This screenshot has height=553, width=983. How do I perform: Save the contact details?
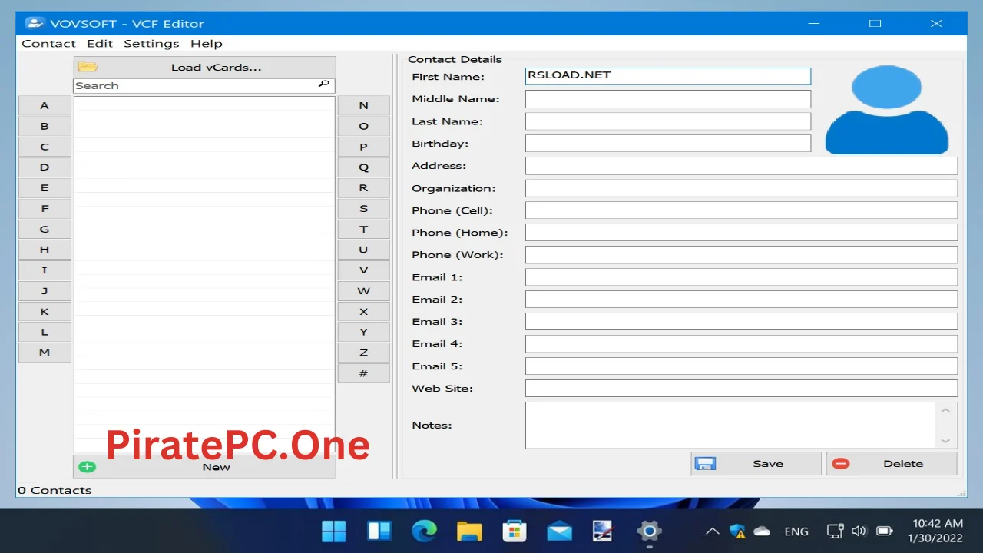click(756, 463)
